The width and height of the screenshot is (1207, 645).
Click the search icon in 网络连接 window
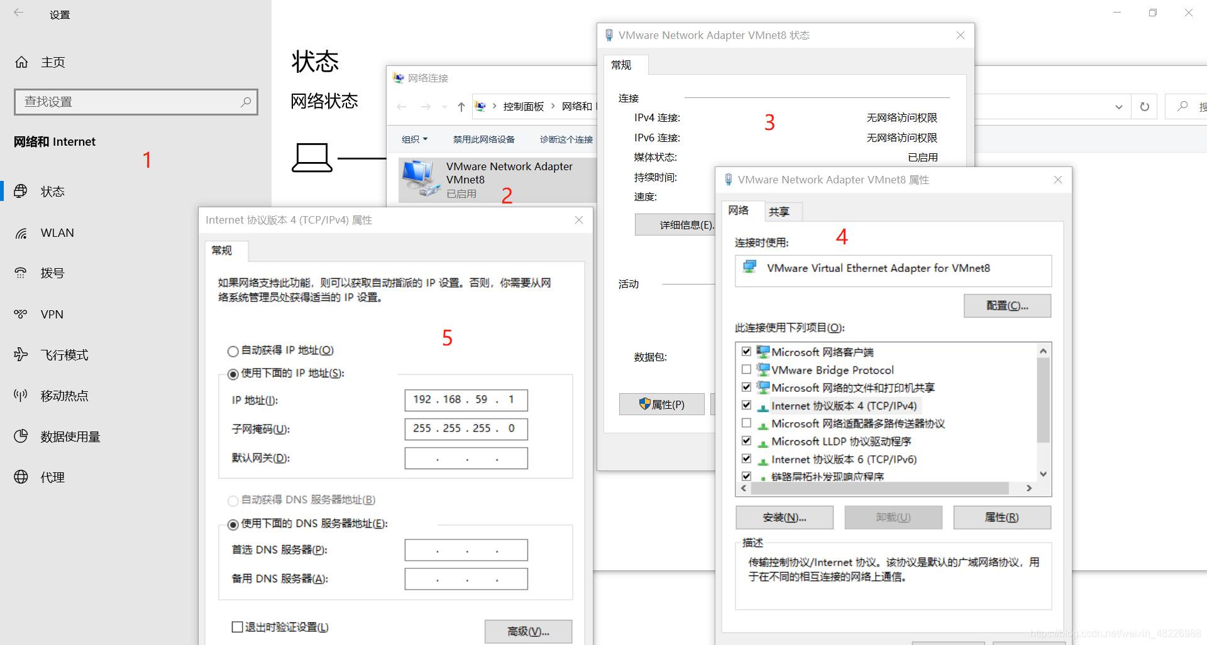1183,106
